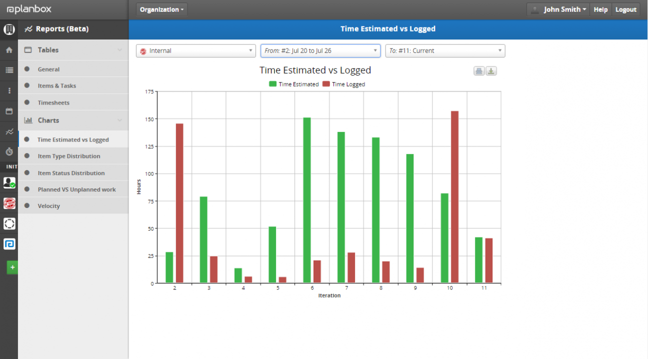The width and height of the screenshot is (648, 359).
Task: Add new initiative with green plus icon
Action: tap(12, 267)
